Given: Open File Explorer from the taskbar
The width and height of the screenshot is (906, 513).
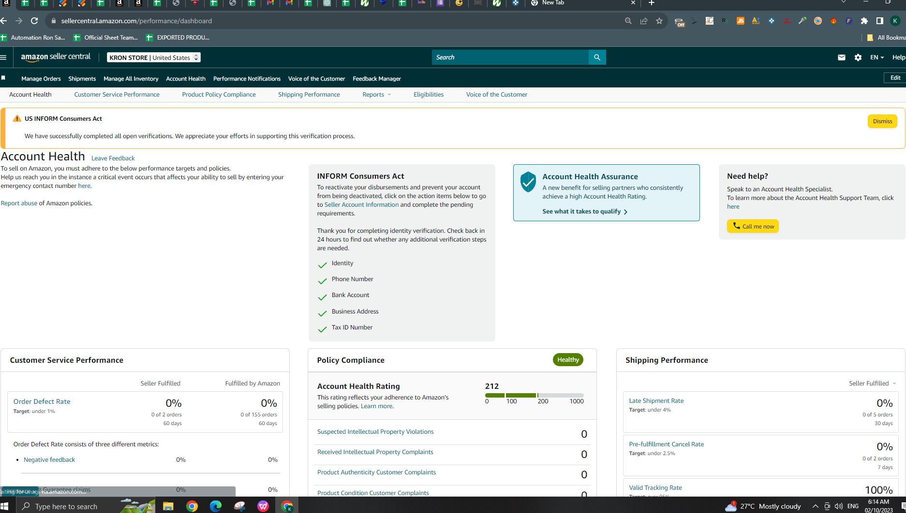Looking at the screenshot, I should pos(168,506).
